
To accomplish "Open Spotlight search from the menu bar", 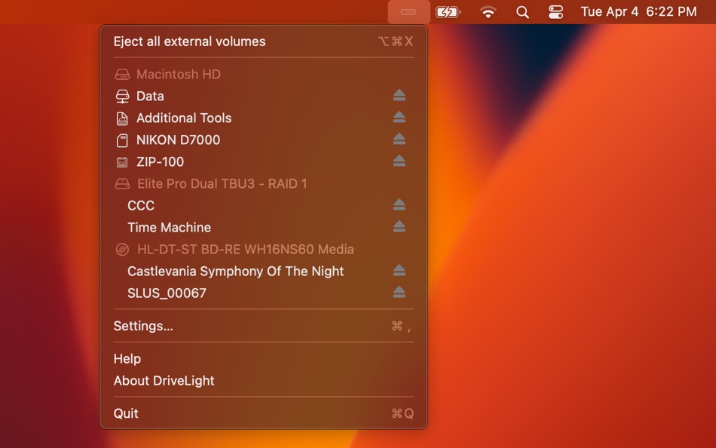I will [522, 12].
